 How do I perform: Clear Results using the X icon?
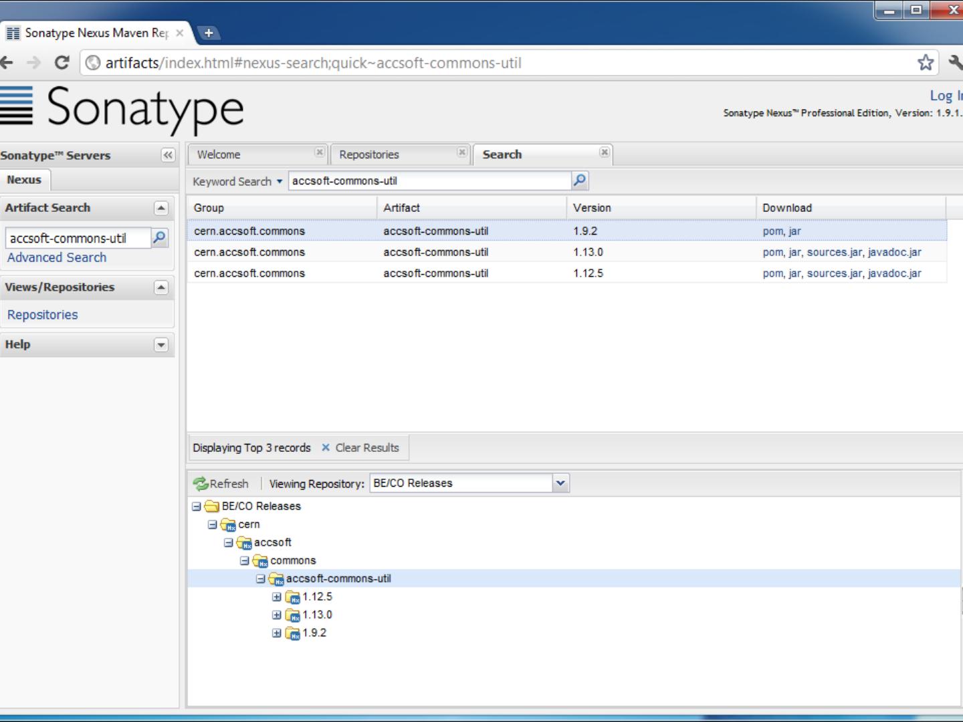pos(326,448)
